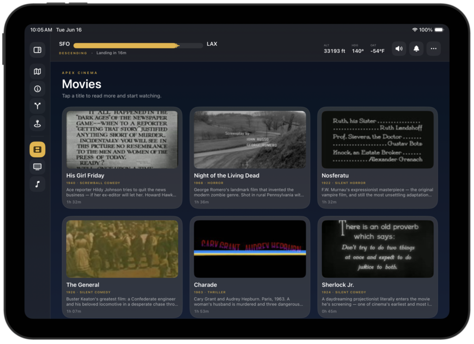474x344 pixels.
Task: Open the flight map icon
Action: click(x=37, y=72)
